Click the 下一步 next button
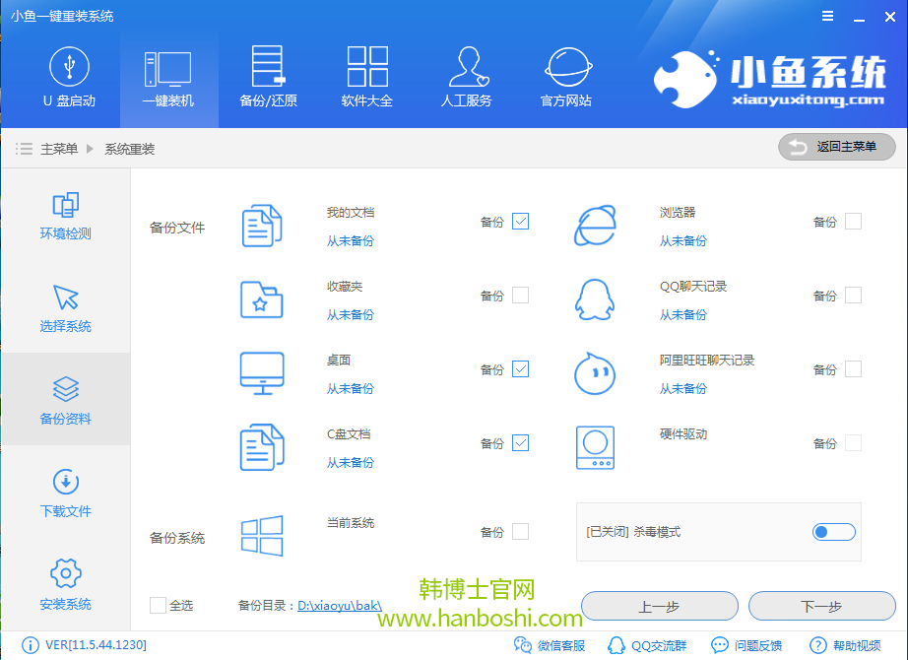This screenshot has width=908, height=660. tap(822, 606)
